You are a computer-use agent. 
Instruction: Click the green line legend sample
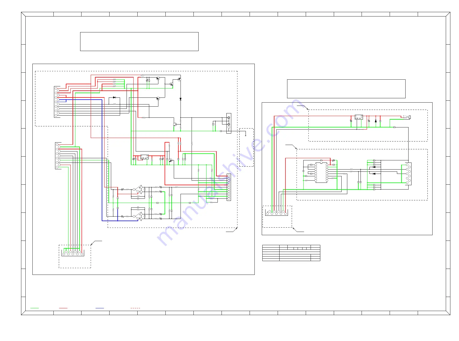pyautogui.click(x=35, y=308)
